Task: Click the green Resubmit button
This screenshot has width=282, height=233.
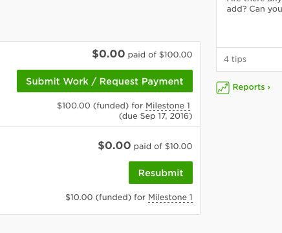Action: [x=160, y=173]
